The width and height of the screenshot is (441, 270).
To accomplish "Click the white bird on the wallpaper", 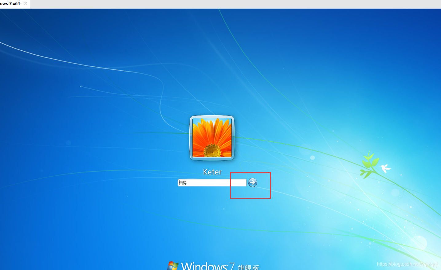I will point(384,168).
